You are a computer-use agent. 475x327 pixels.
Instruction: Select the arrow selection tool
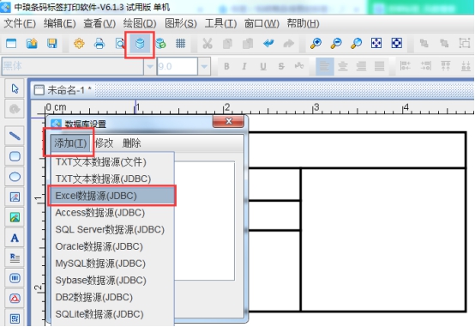tap(15, 88)
